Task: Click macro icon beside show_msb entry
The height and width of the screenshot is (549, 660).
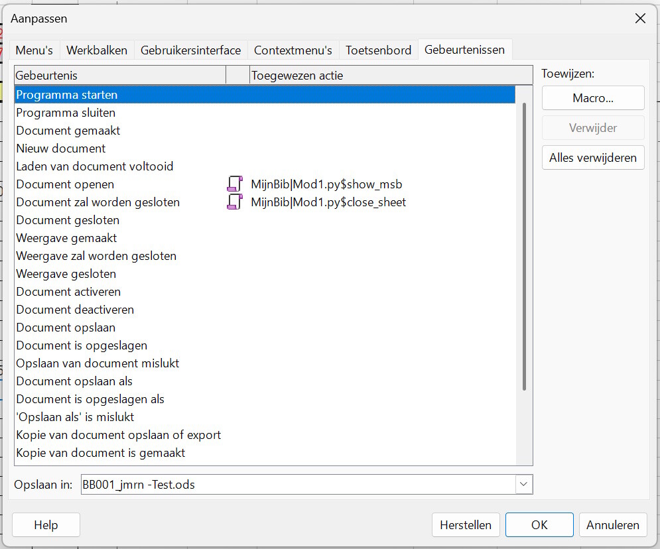Action: [x=234, y=184]
